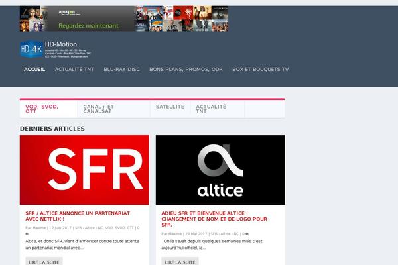Switch to the Canal+ et CanalSat tab

113,109
